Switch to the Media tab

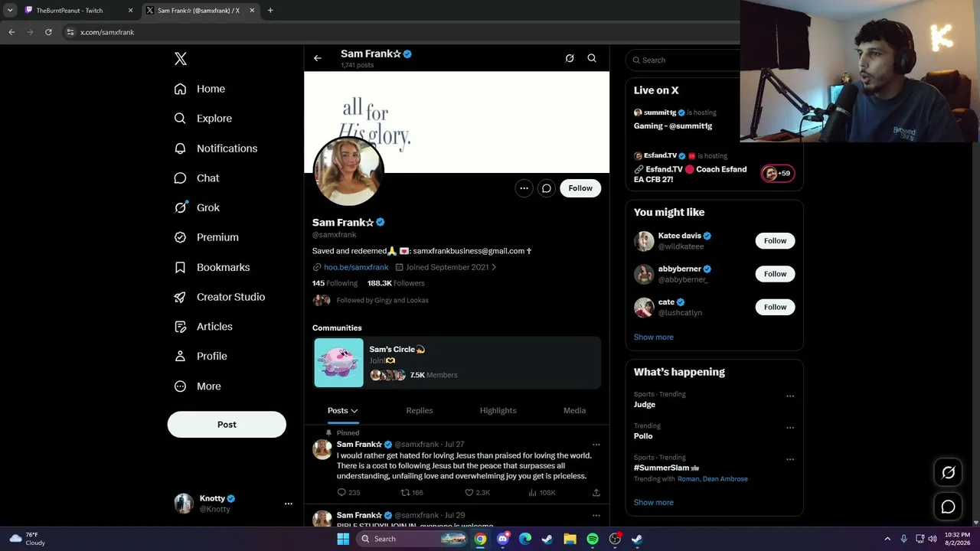pyautogui.click(x=575, y=411)
